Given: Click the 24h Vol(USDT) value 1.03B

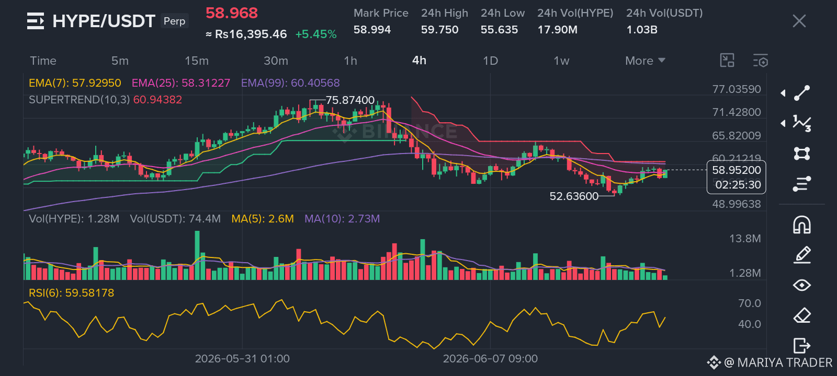Looking at the screenshot, I should tap(642, 30).
